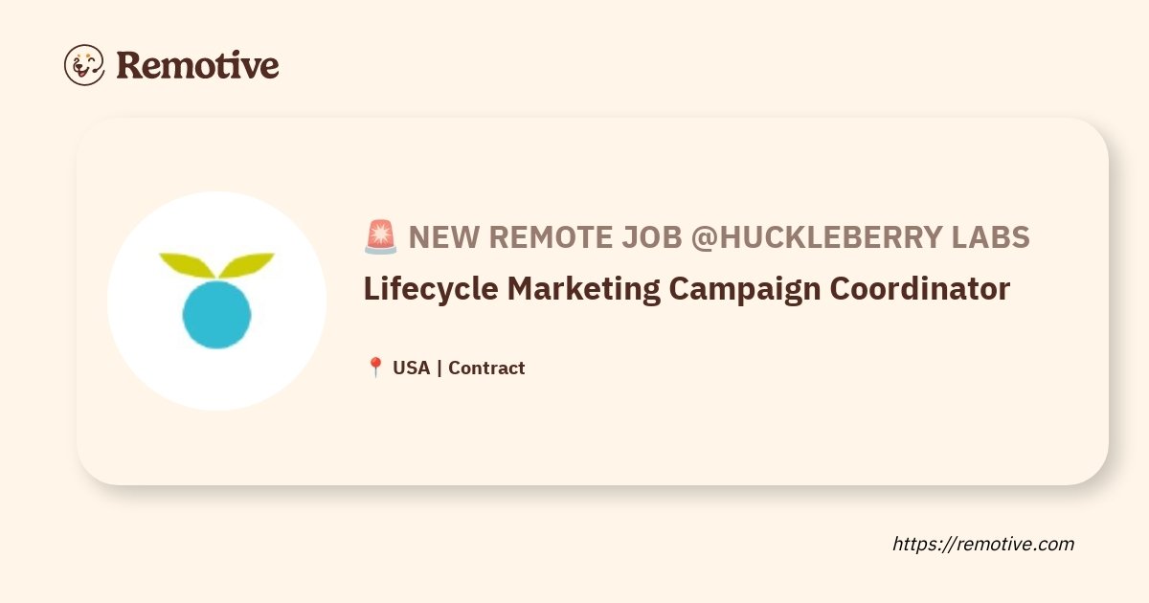Click the @HUCKLEBERRY LABS company mention
The width and height of the screenshot is (1149, 603).
pyautogui.click(x=861, y=236)
